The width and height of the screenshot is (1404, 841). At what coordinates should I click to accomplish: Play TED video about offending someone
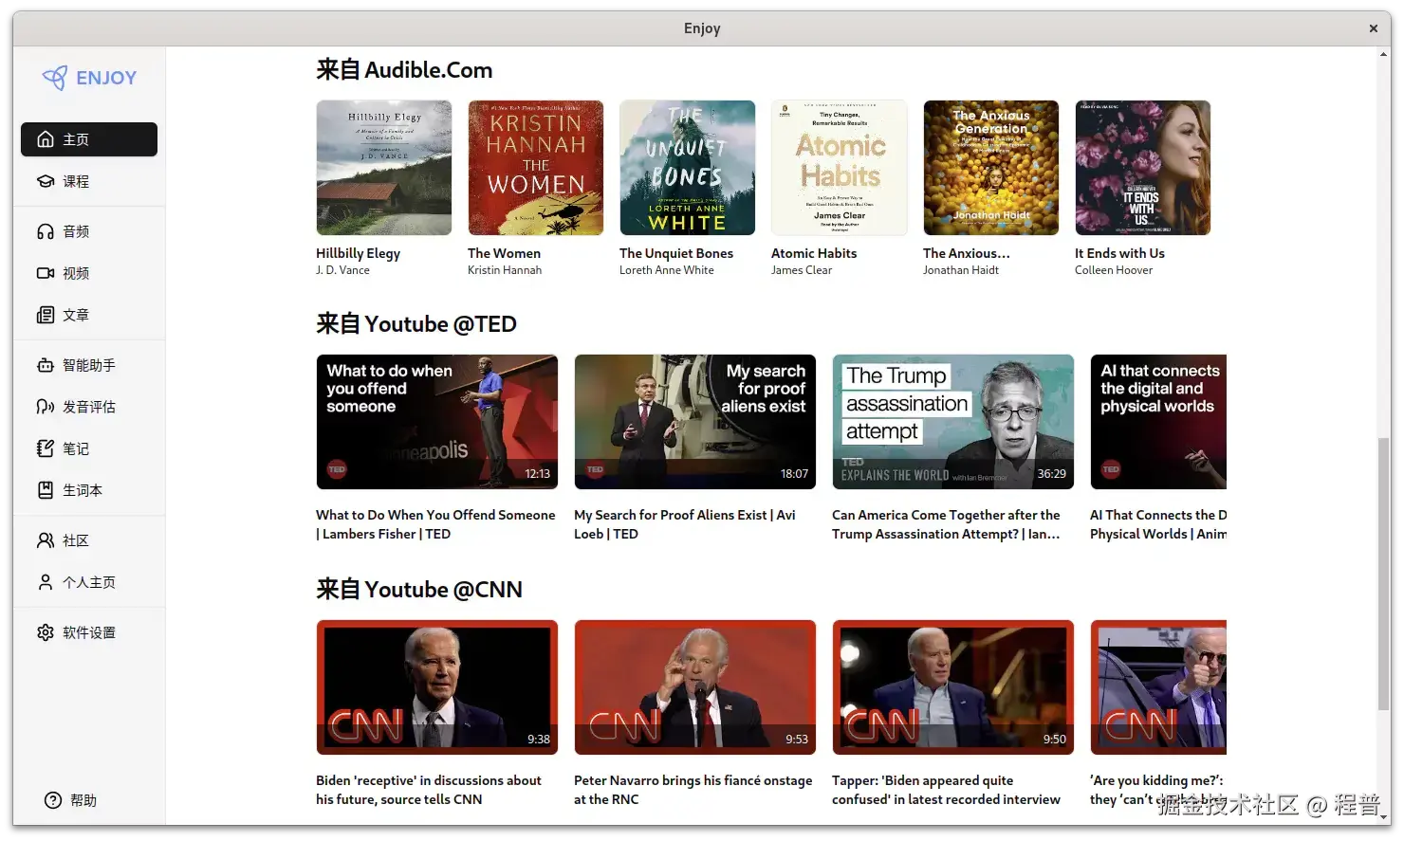tap(437, 422)
